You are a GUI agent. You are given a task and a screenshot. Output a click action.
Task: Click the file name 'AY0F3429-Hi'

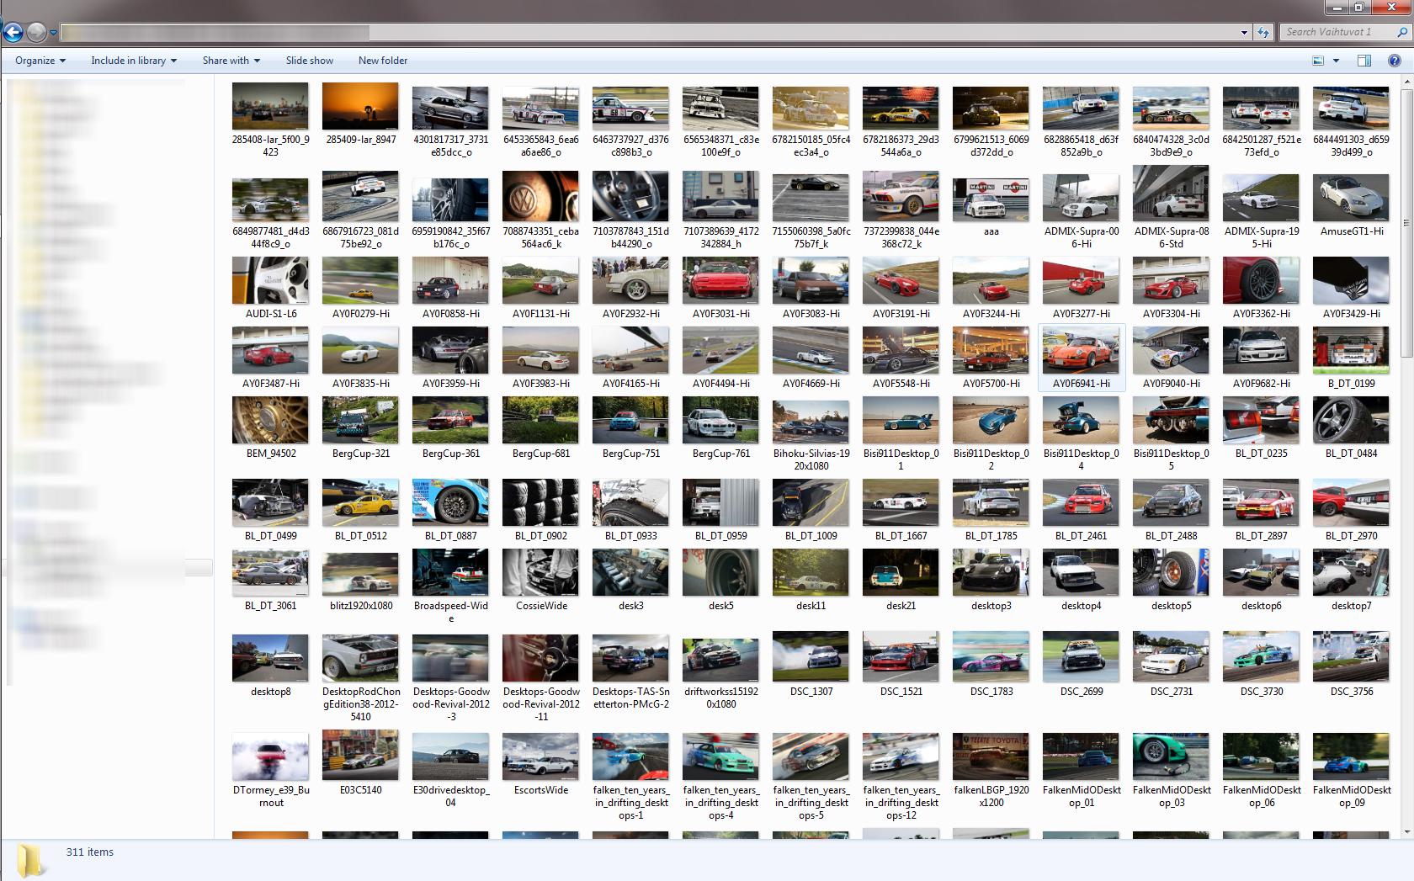1351,314
